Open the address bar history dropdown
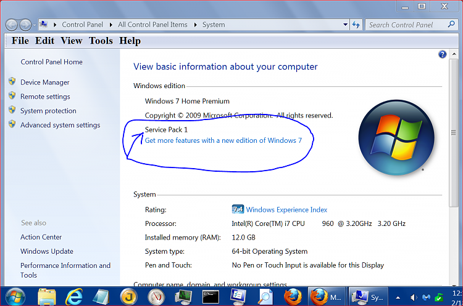463x306 pixels. [x=345, y=25]
